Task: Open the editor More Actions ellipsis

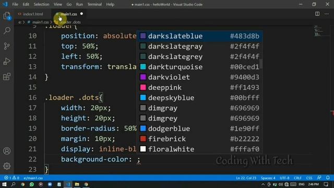Action: coord(327,14)
